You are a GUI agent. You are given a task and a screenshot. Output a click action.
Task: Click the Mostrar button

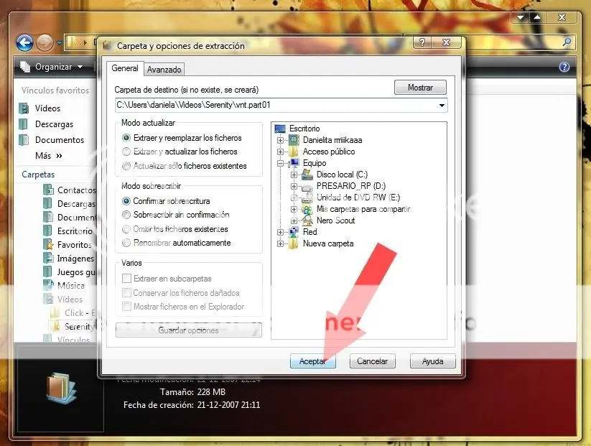pos(420,88)
